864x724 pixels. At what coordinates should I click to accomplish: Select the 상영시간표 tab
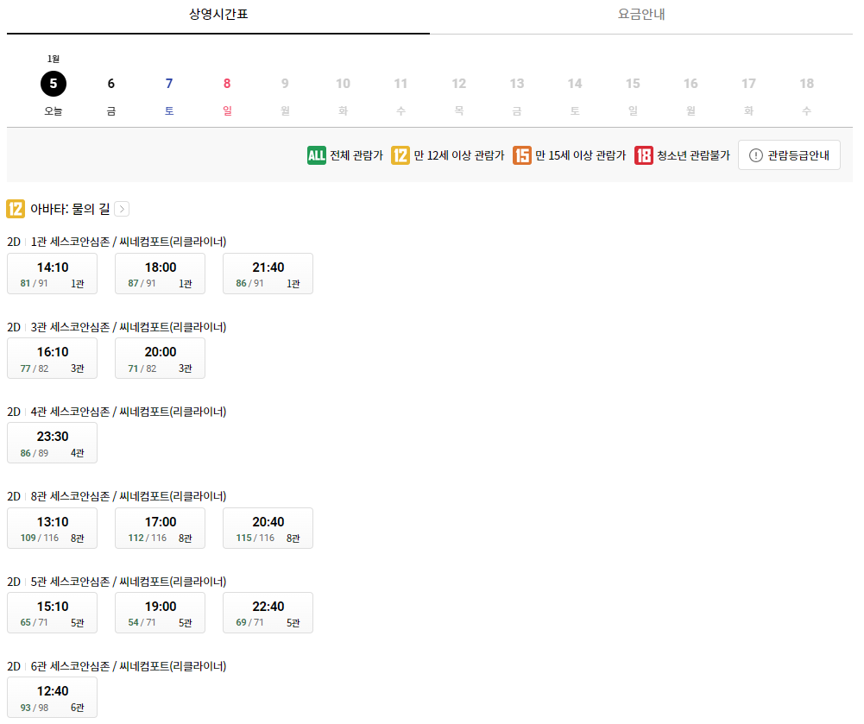[x=218, y=15]
